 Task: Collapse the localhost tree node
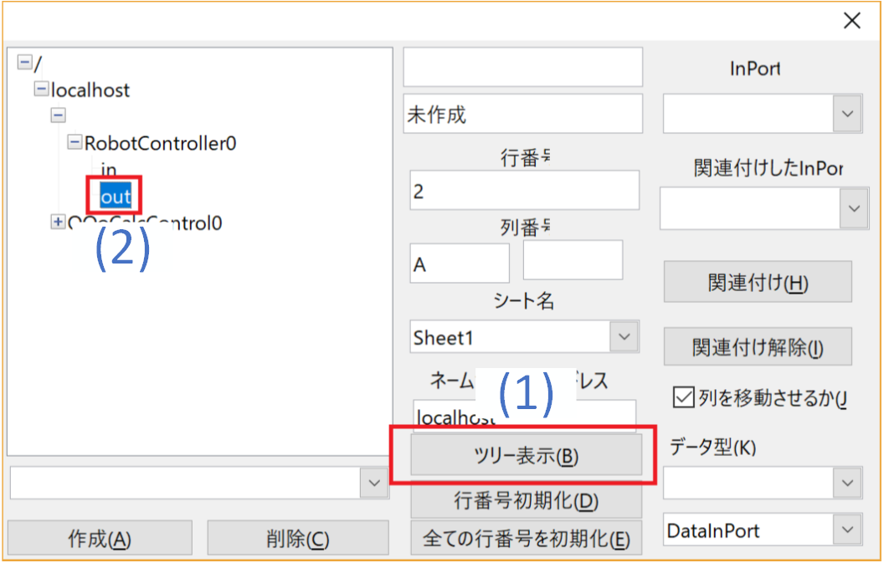pos(41,90)
